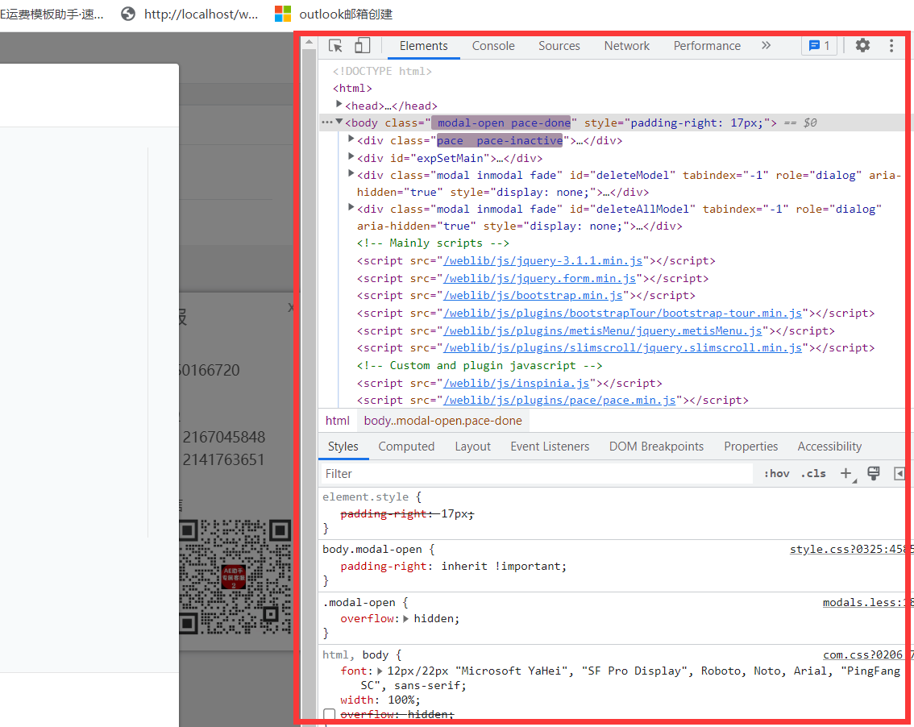The image size is (914, 727).
Task: Expand the expSetMain div
Action: (x=351, y=156)
